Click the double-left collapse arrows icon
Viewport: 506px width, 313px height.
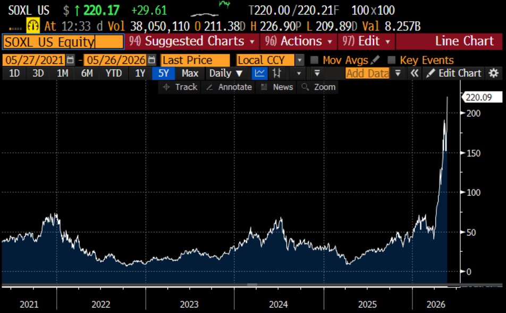click(415, 73)
